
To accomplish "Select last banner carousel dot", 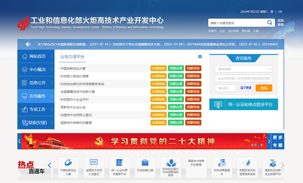I will pos(262,145).
